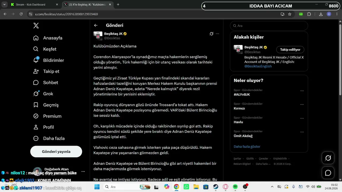The width and height of the screenshot is (342, 192).
Task: Open more options for Kırmızı trend
Action: tap(302, 105)
